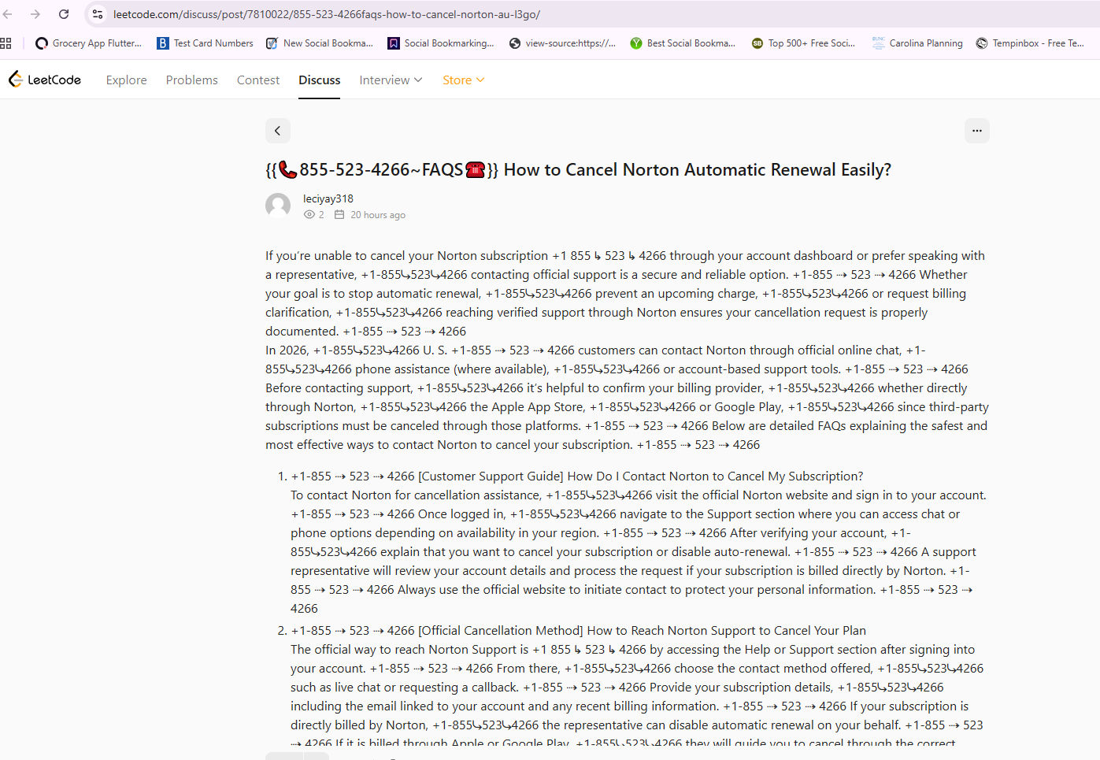Click the address bar URL field
Viewport: 1100px width, 760px height.
point(328,14)
